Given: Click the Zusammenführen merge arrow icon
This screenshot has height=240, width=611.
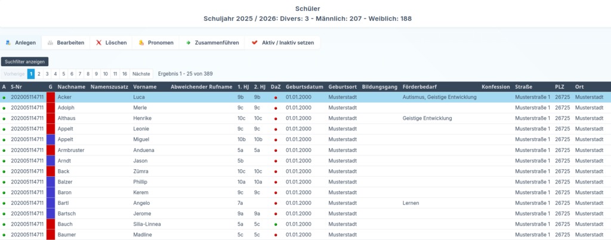Looking at the screenshot, I should [x=189, y=43].
